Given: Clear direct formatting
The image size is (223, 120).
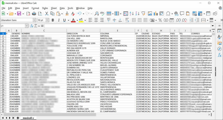Looking at the screenshot, I should [73, 14].
